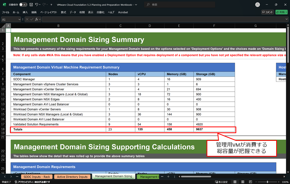The image size is (290, 184).
Task: Click the Excel application icon
Action: click(4, 5)
